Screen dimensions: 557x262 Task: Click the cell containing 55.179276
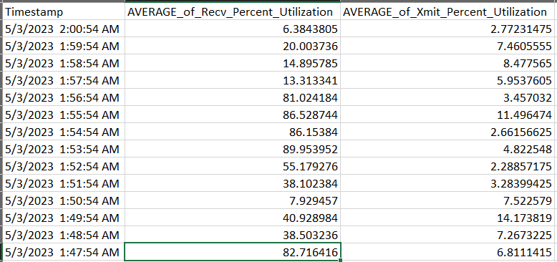tap(233, 166)
